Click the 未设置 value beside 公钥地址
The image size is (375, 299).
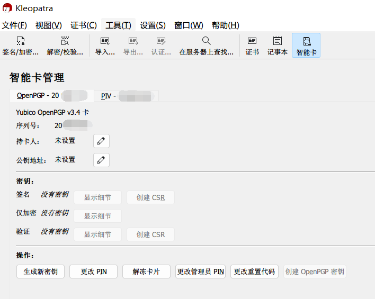tap(65, 159)
